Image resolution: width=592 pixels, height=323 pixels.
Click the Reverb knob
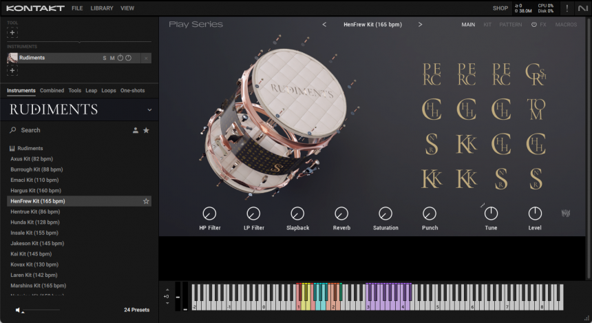pos(341,213)
